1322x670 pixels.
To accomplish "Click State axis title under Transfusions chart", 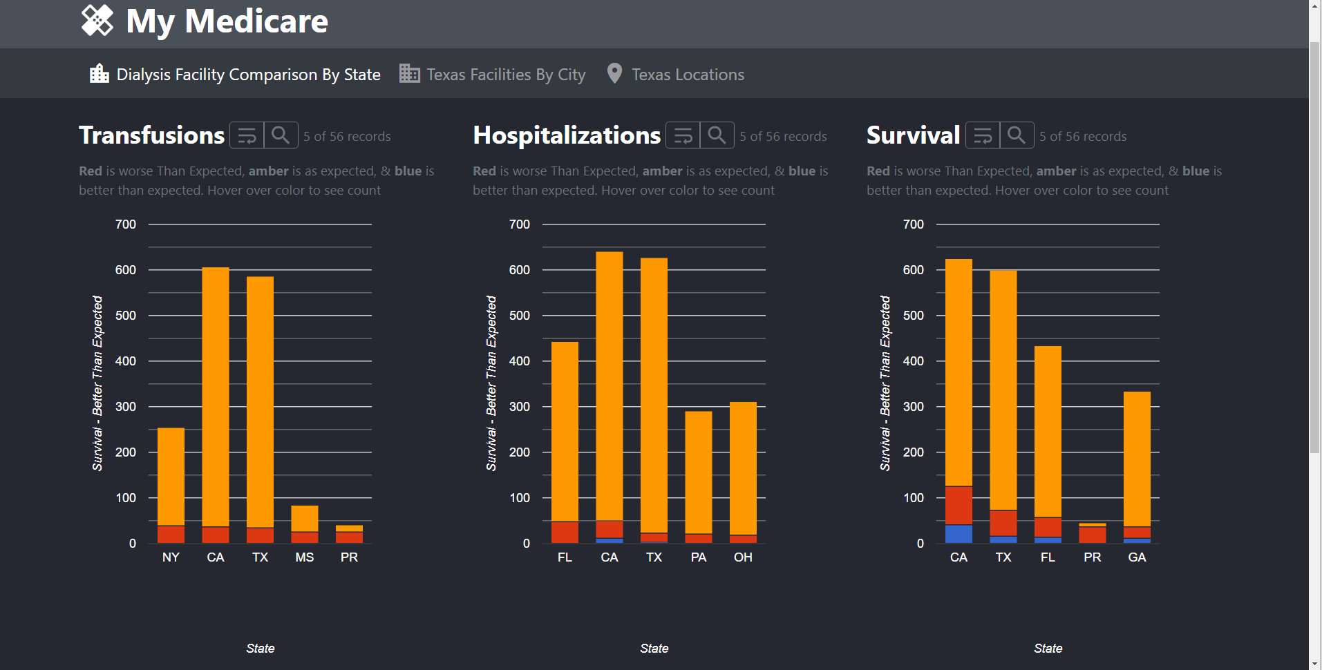I will tap(261, 649).
